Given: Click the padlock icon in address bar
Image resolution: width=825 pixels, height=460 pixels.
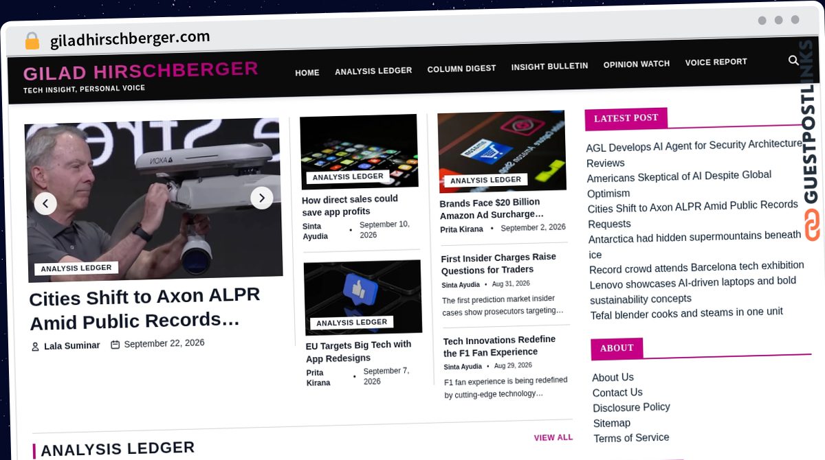Looking at the screenshot, I should pos(32,41).
